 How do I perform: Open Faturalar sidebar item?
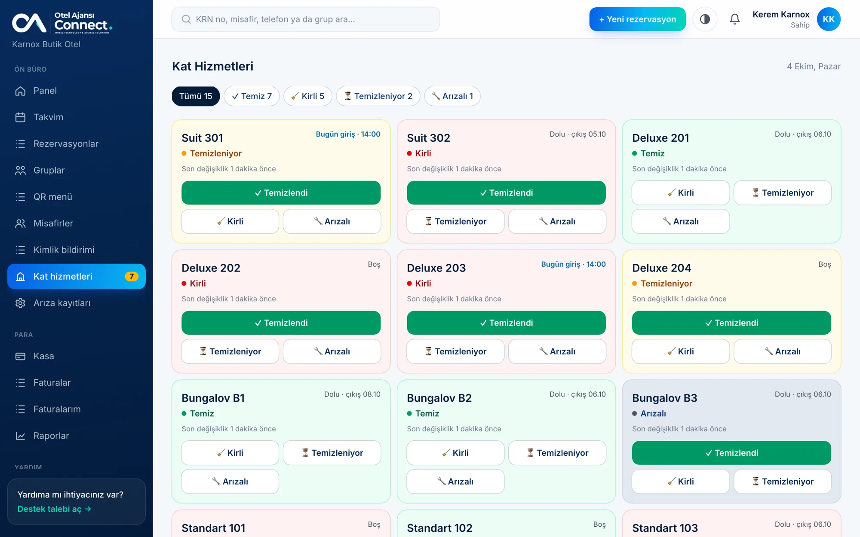click(77, 383)
